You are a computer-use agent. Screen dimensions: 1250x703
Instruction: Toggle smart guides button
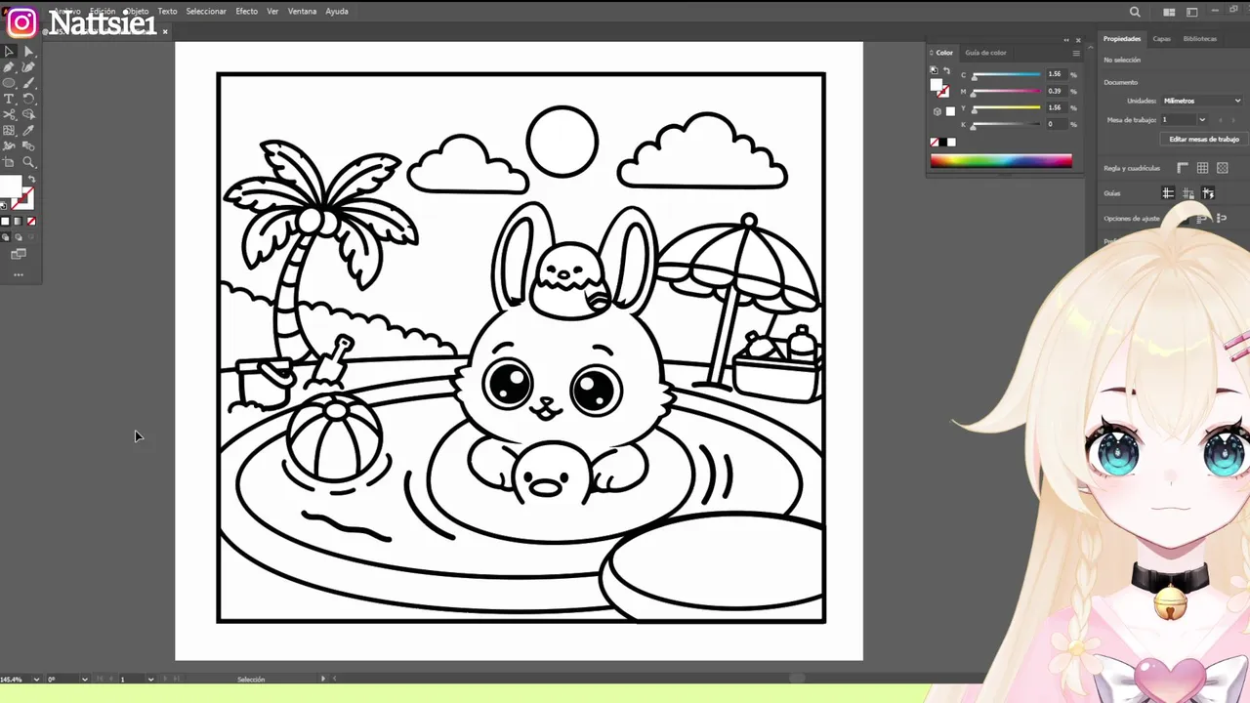point(1208,193)
